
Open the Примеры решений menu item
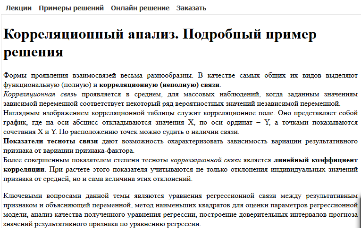click(71, 8)
